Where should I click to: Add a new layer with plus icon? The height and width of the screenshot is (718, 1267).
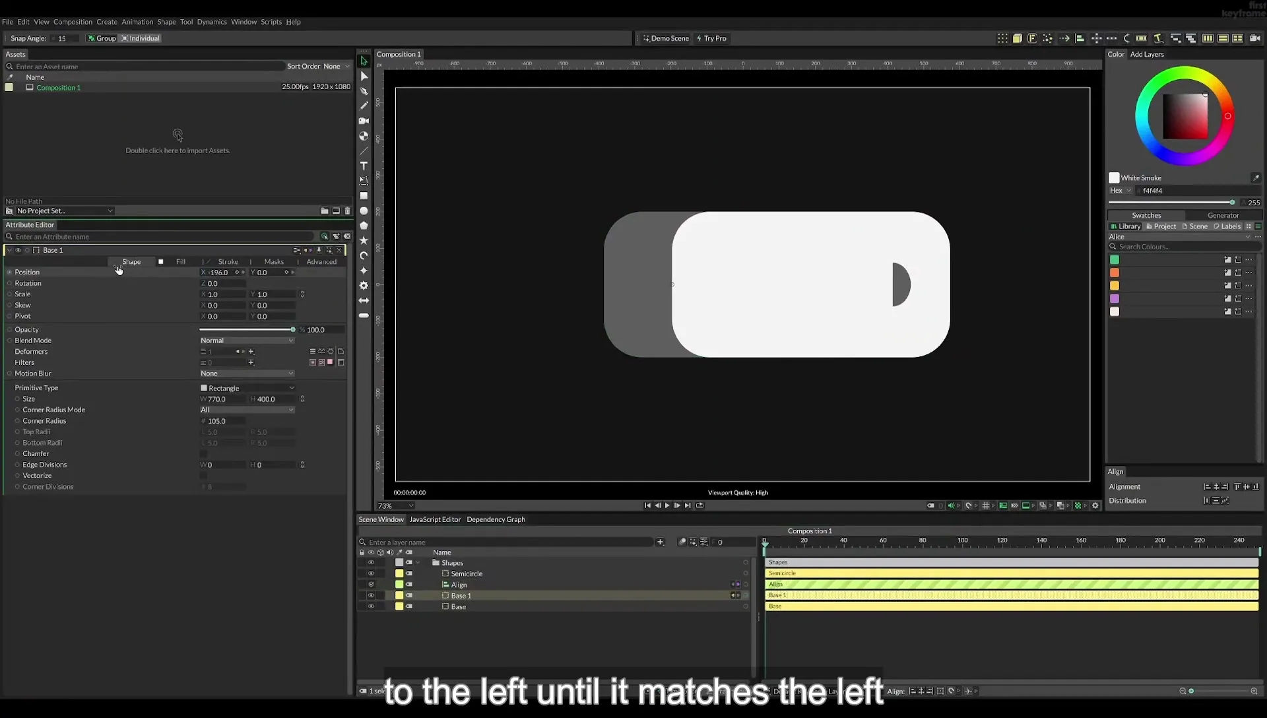pyautogui.click(x=660, y=542)
